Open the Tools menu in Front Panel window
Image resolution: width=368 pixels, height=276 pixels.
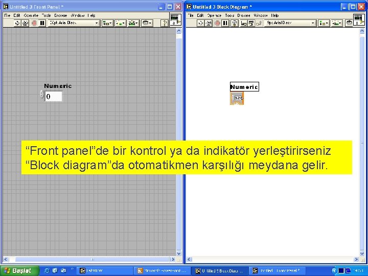tap(46, 15)
